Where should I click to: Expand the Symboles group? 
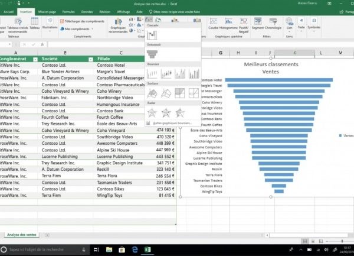click(314, 24)
